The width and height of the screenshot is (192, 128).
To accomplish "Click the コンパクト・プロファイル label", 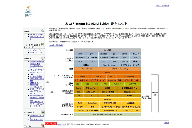I will click(x=146, y=97).
